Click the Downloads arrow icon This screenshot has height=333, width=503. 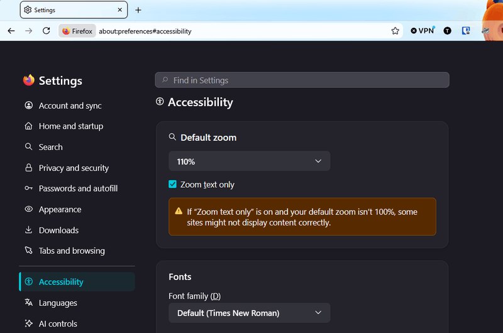(28, 230)
